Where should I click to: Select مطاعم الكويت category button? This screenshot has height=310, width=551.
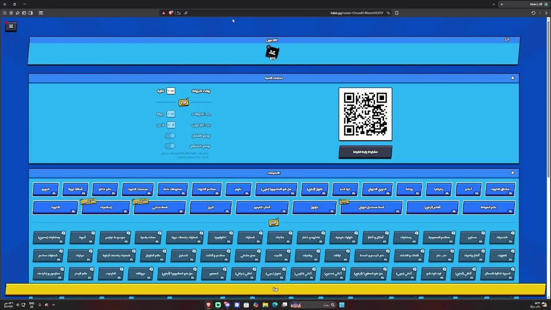click(207, 189)
